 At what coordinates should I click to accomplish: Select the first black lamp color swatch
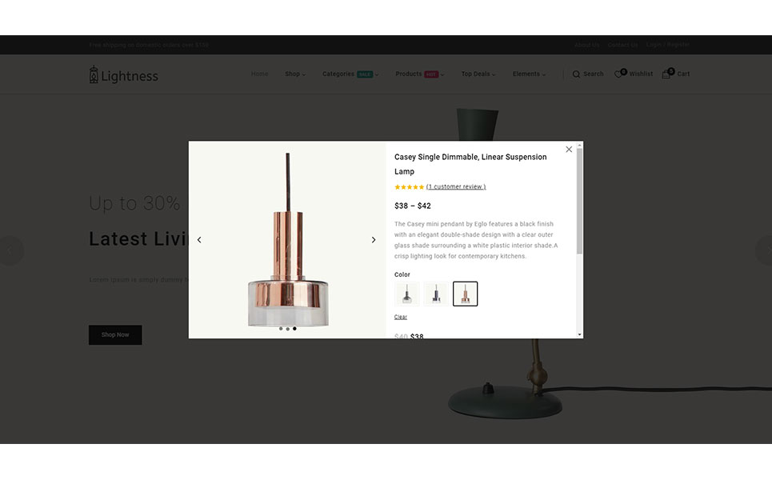coord(407,294)
